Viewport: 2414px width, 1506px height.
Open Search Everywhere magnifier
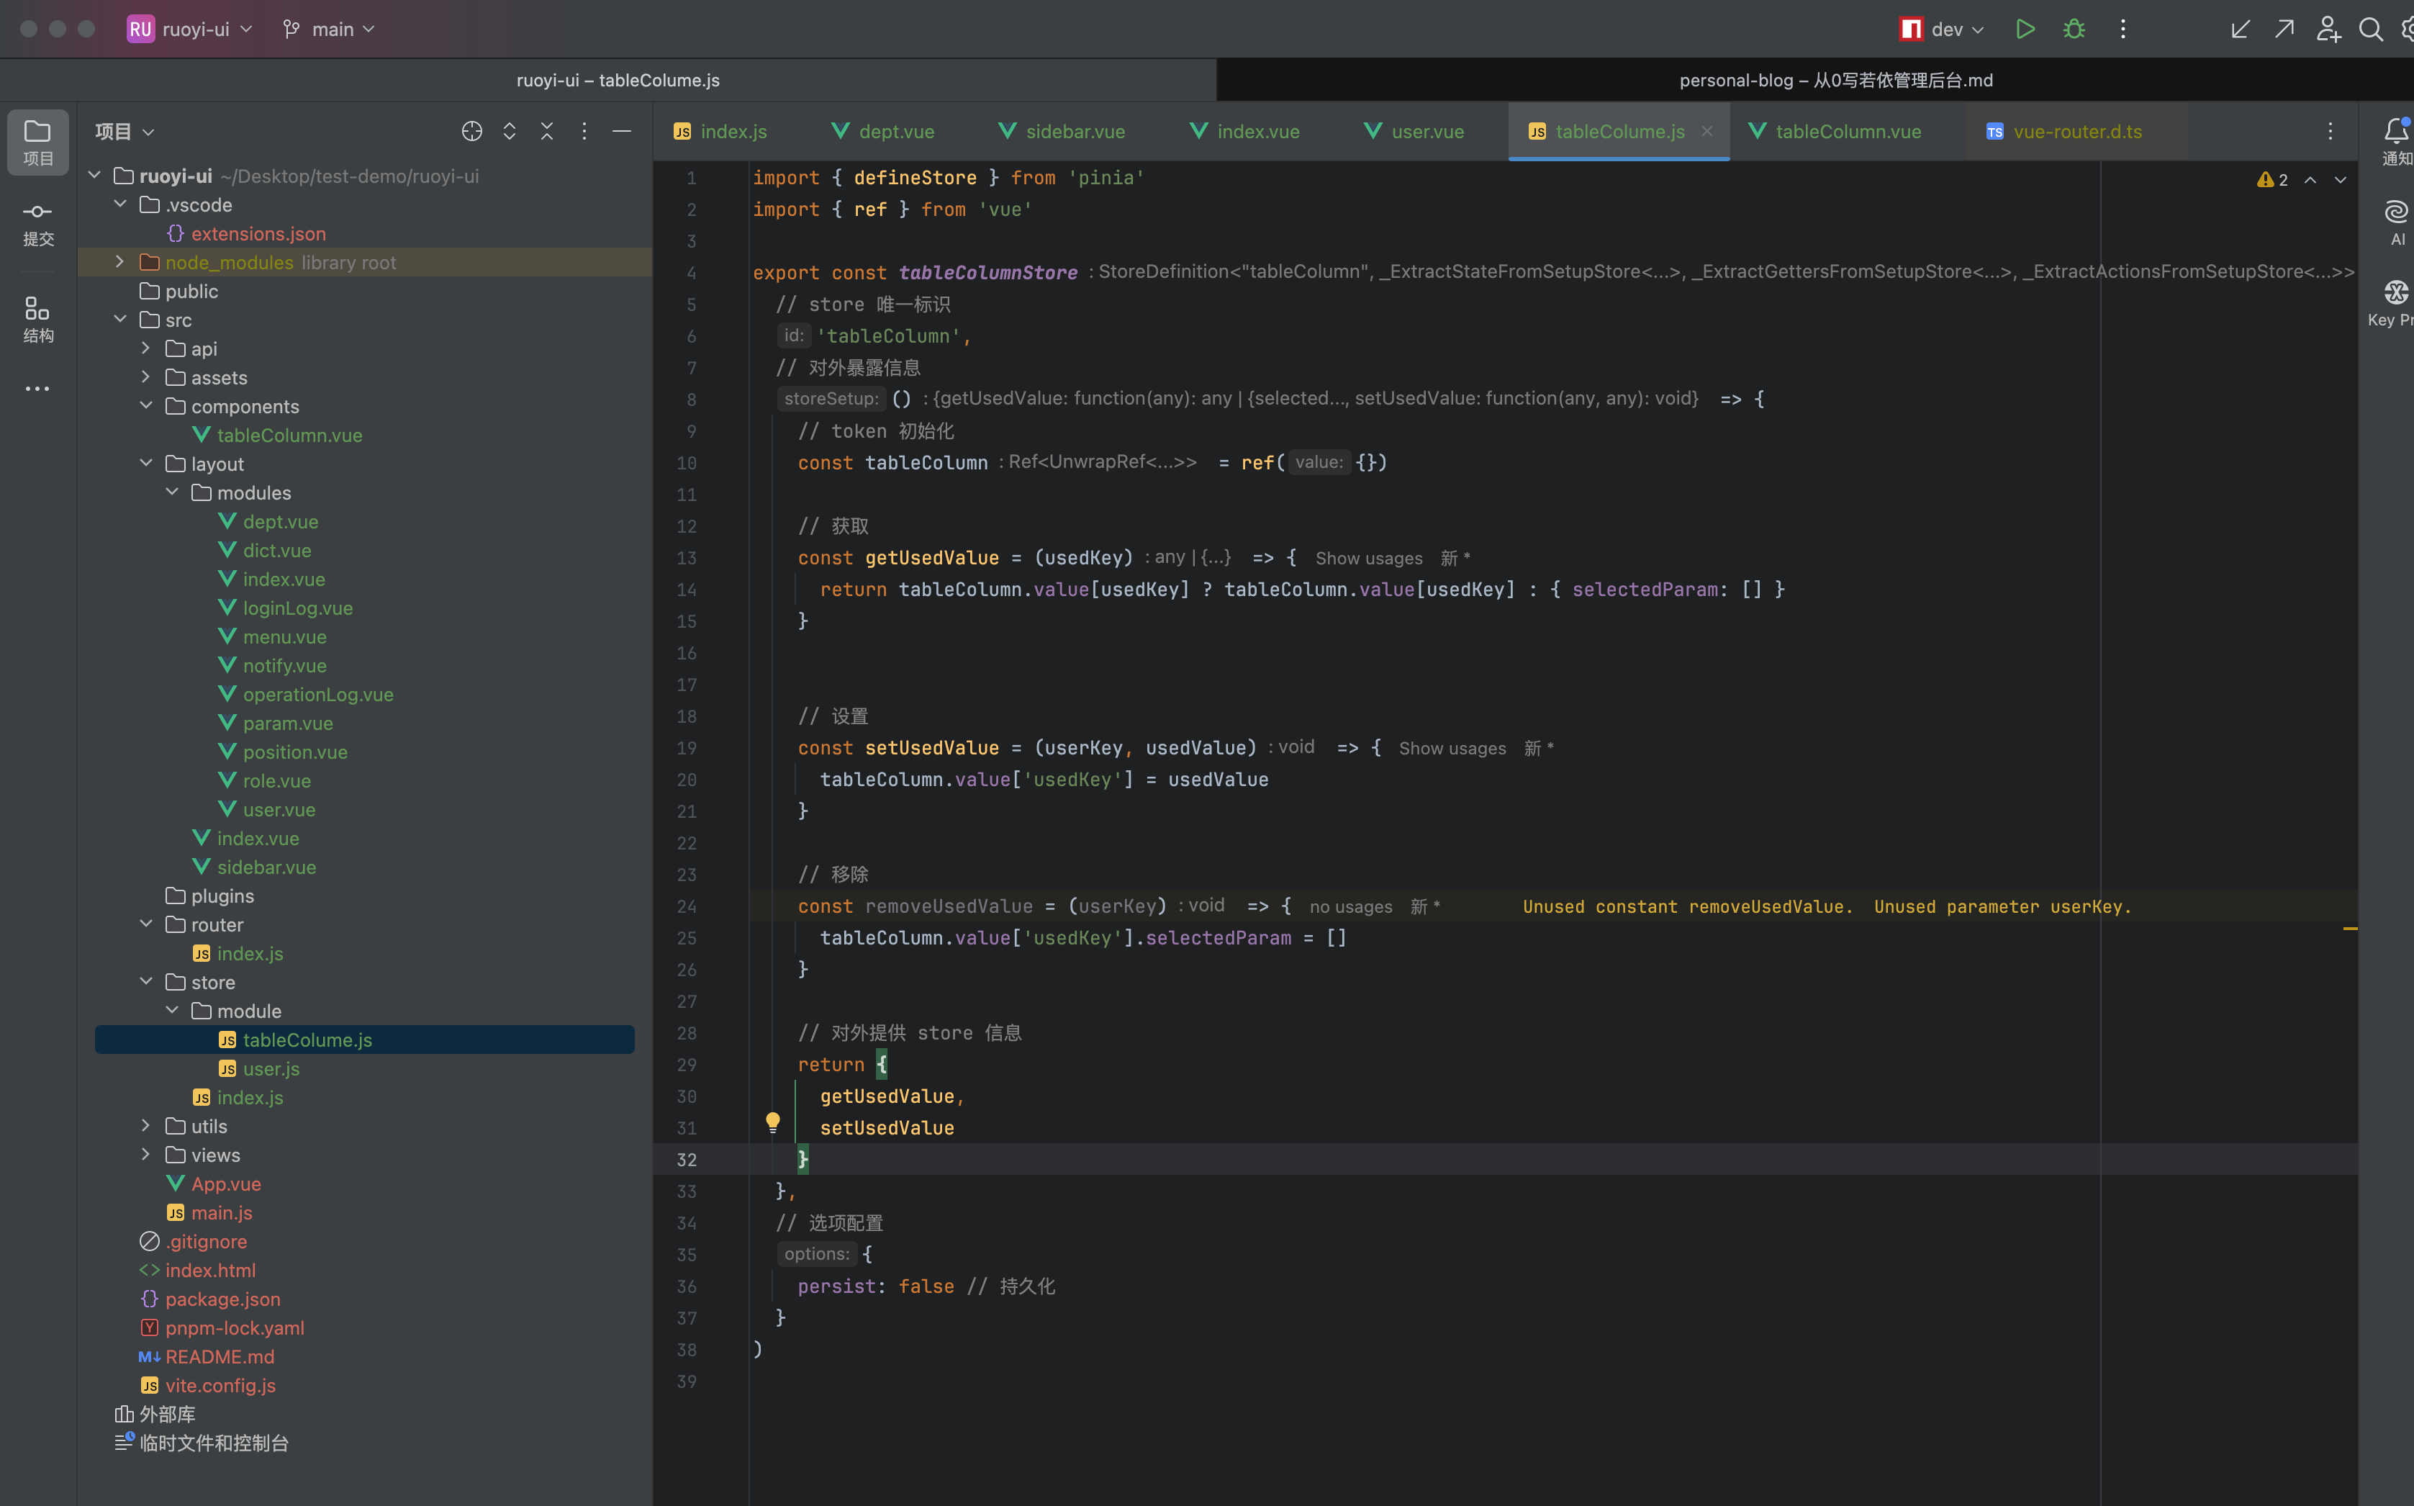(2370, 29)
